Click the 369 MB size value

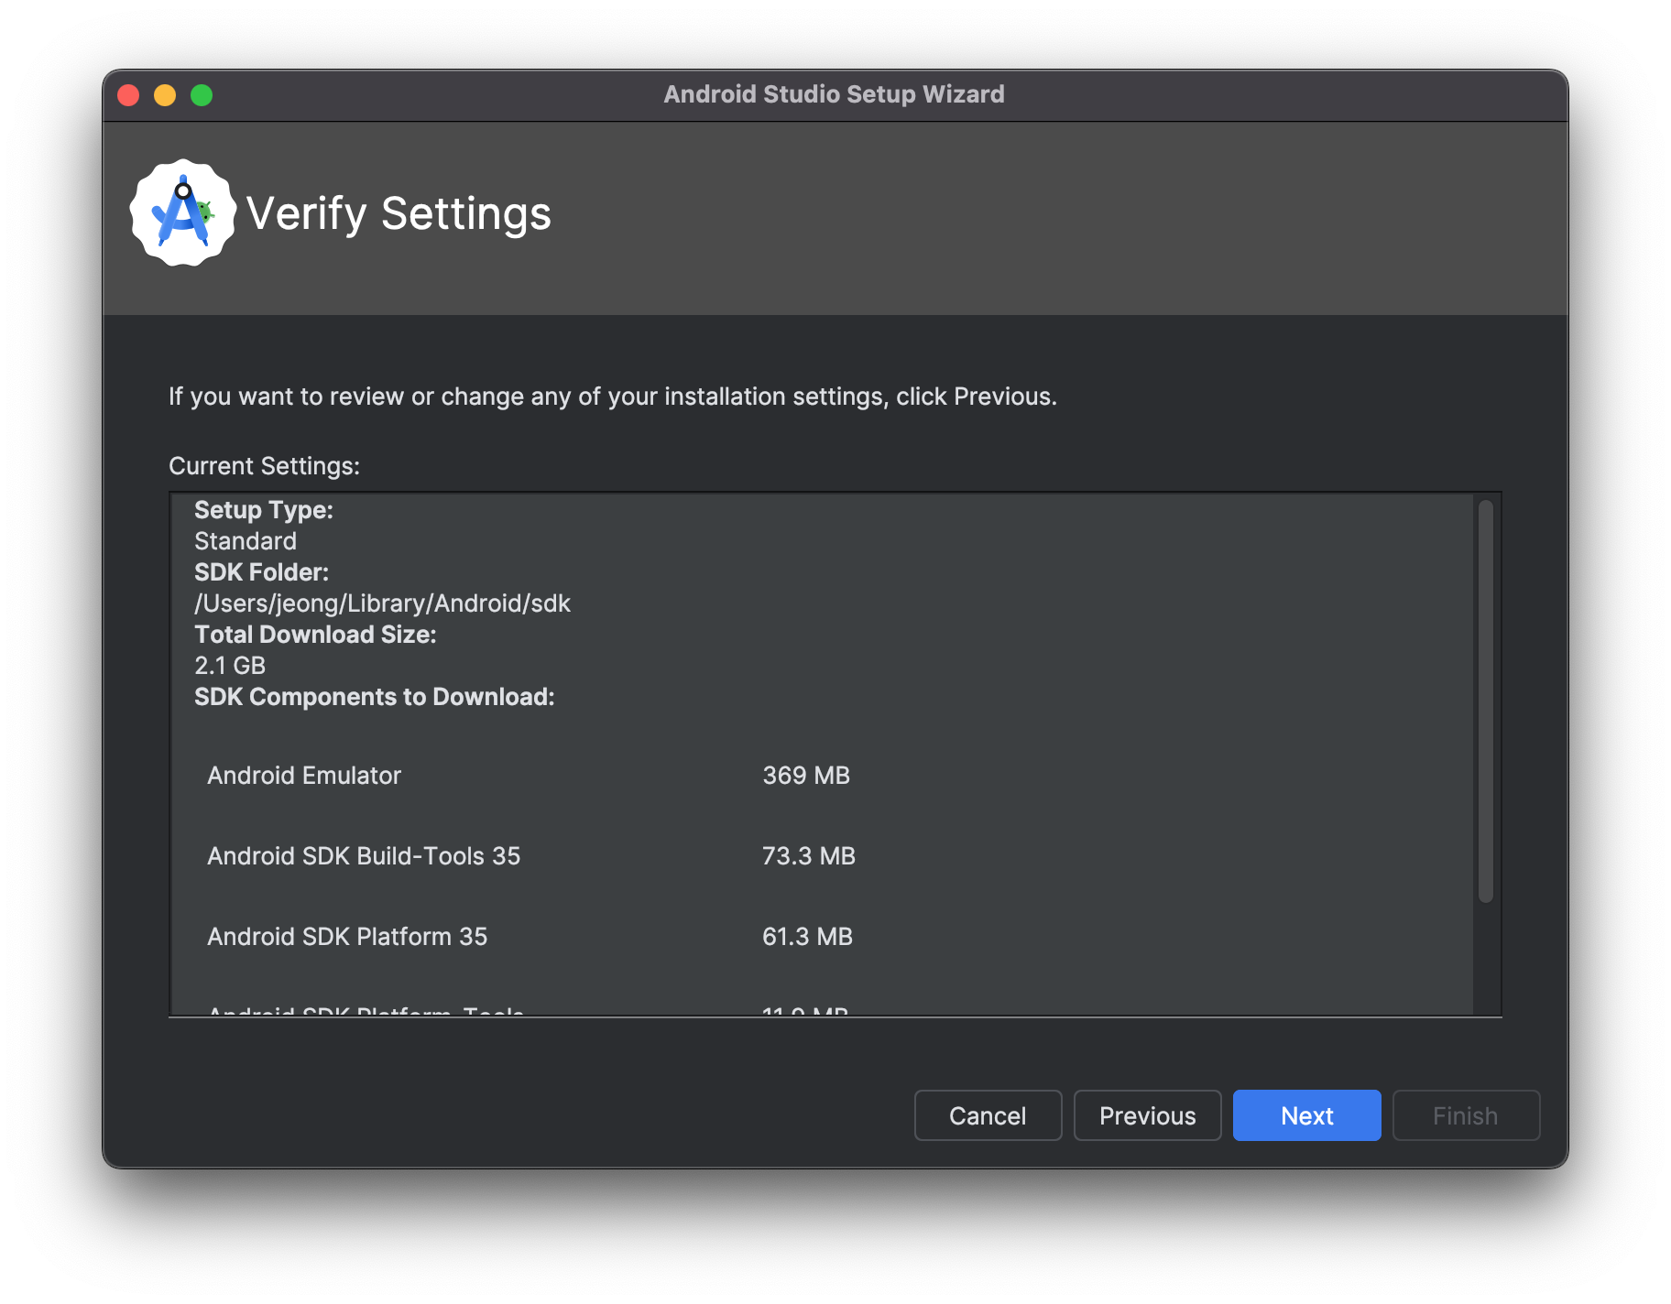coord(806,776)
